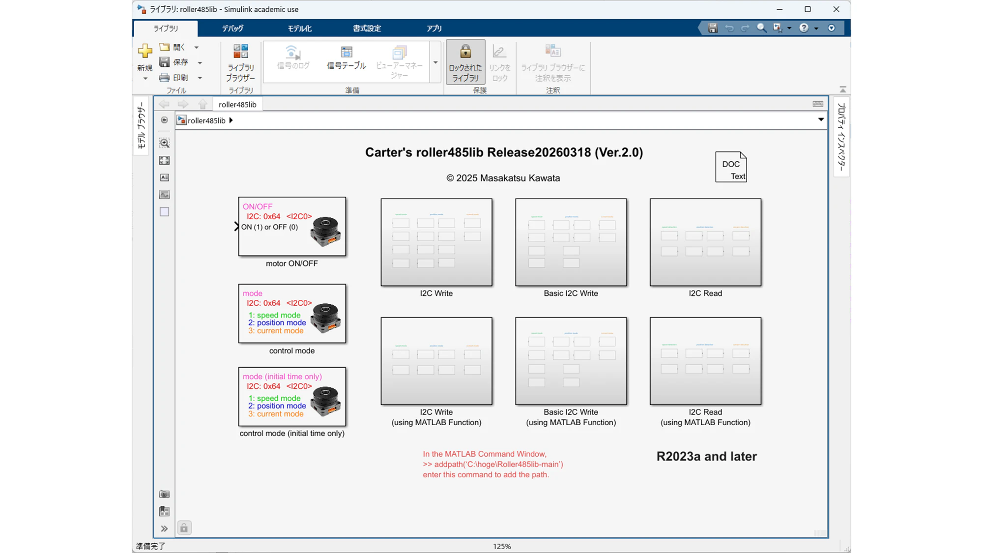
Task: Click the R2023a and later annotation
Action: (x=706, y=456)
